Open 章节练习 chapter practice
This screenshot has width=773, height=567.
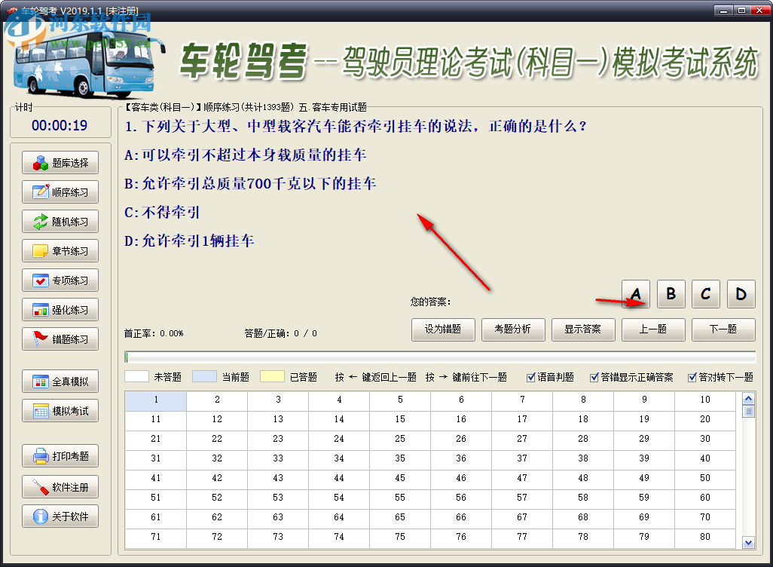(60, 250)
